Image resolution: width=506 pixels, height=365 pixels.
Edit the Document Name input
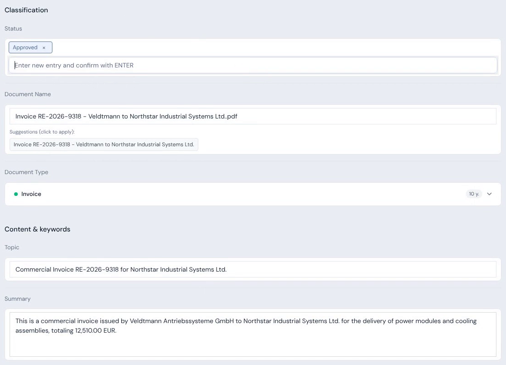(x=253, y=116)
